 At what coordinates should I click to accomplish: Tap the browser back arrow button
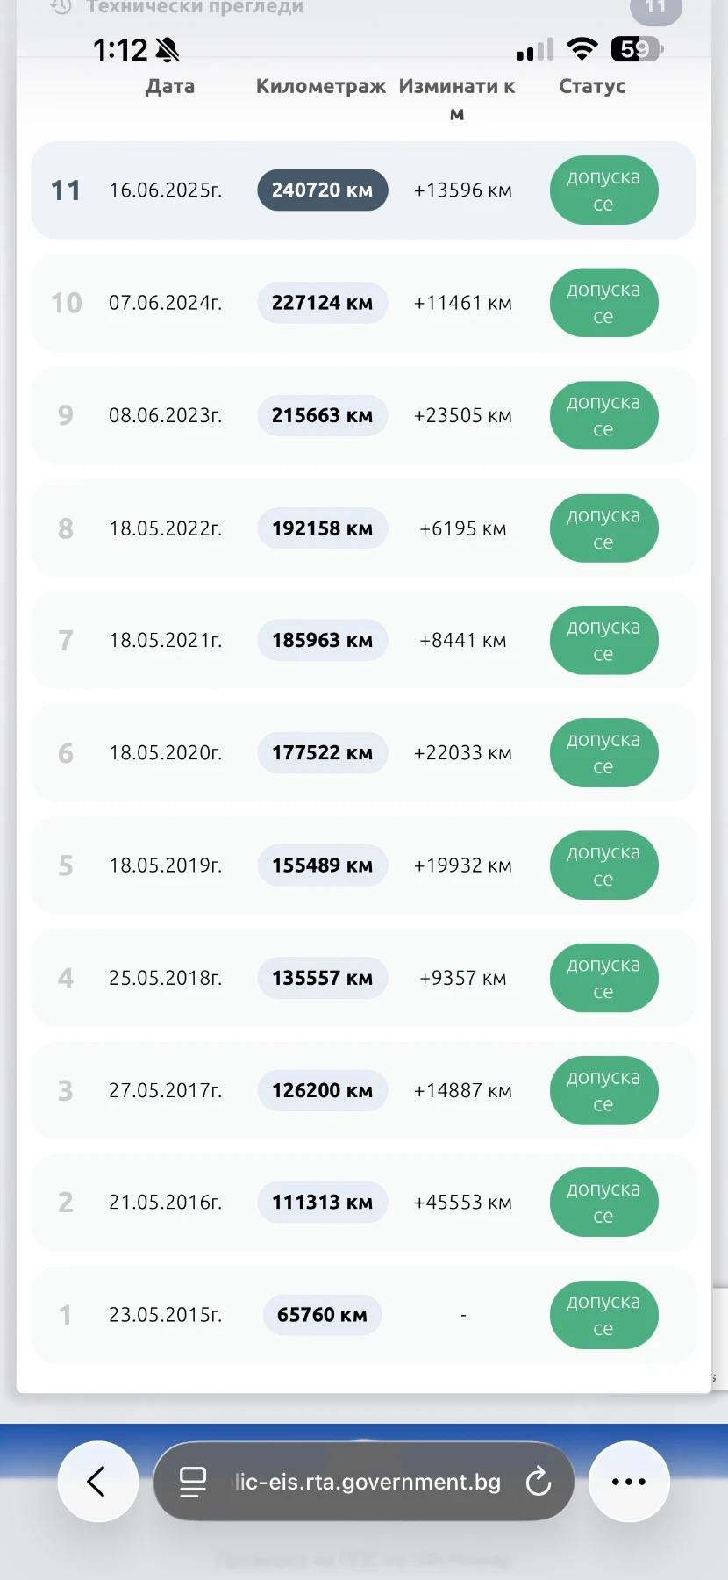(97, 1482)
